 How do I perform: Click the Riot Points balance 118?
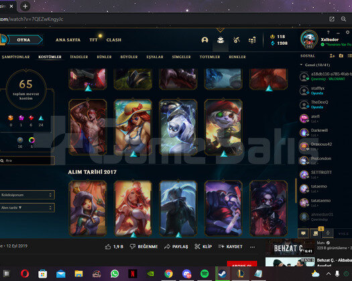tap(278, 37)
